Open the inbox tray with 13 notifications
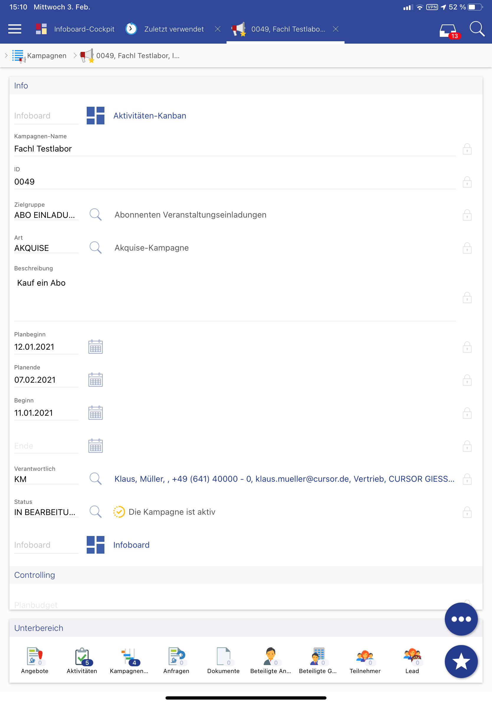The image size is (492, 704). click(x=448, y=31)
